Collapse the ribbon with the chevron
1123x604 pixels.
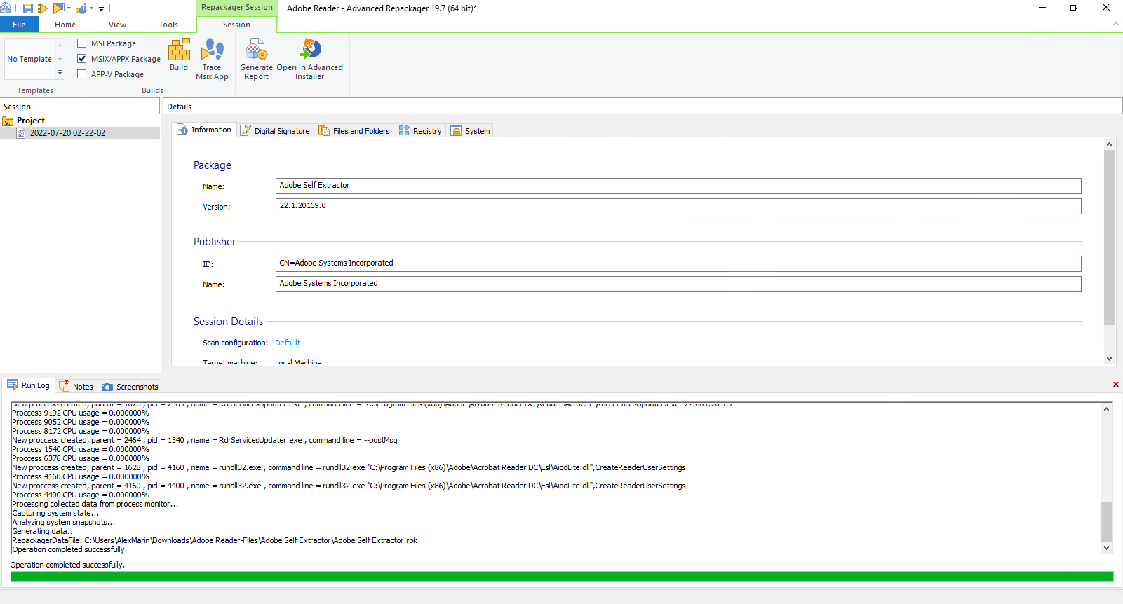[x=1115, y=25]
